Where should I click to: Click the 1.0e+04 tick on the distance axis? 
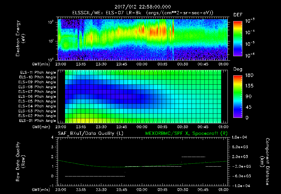click(239, 138)
